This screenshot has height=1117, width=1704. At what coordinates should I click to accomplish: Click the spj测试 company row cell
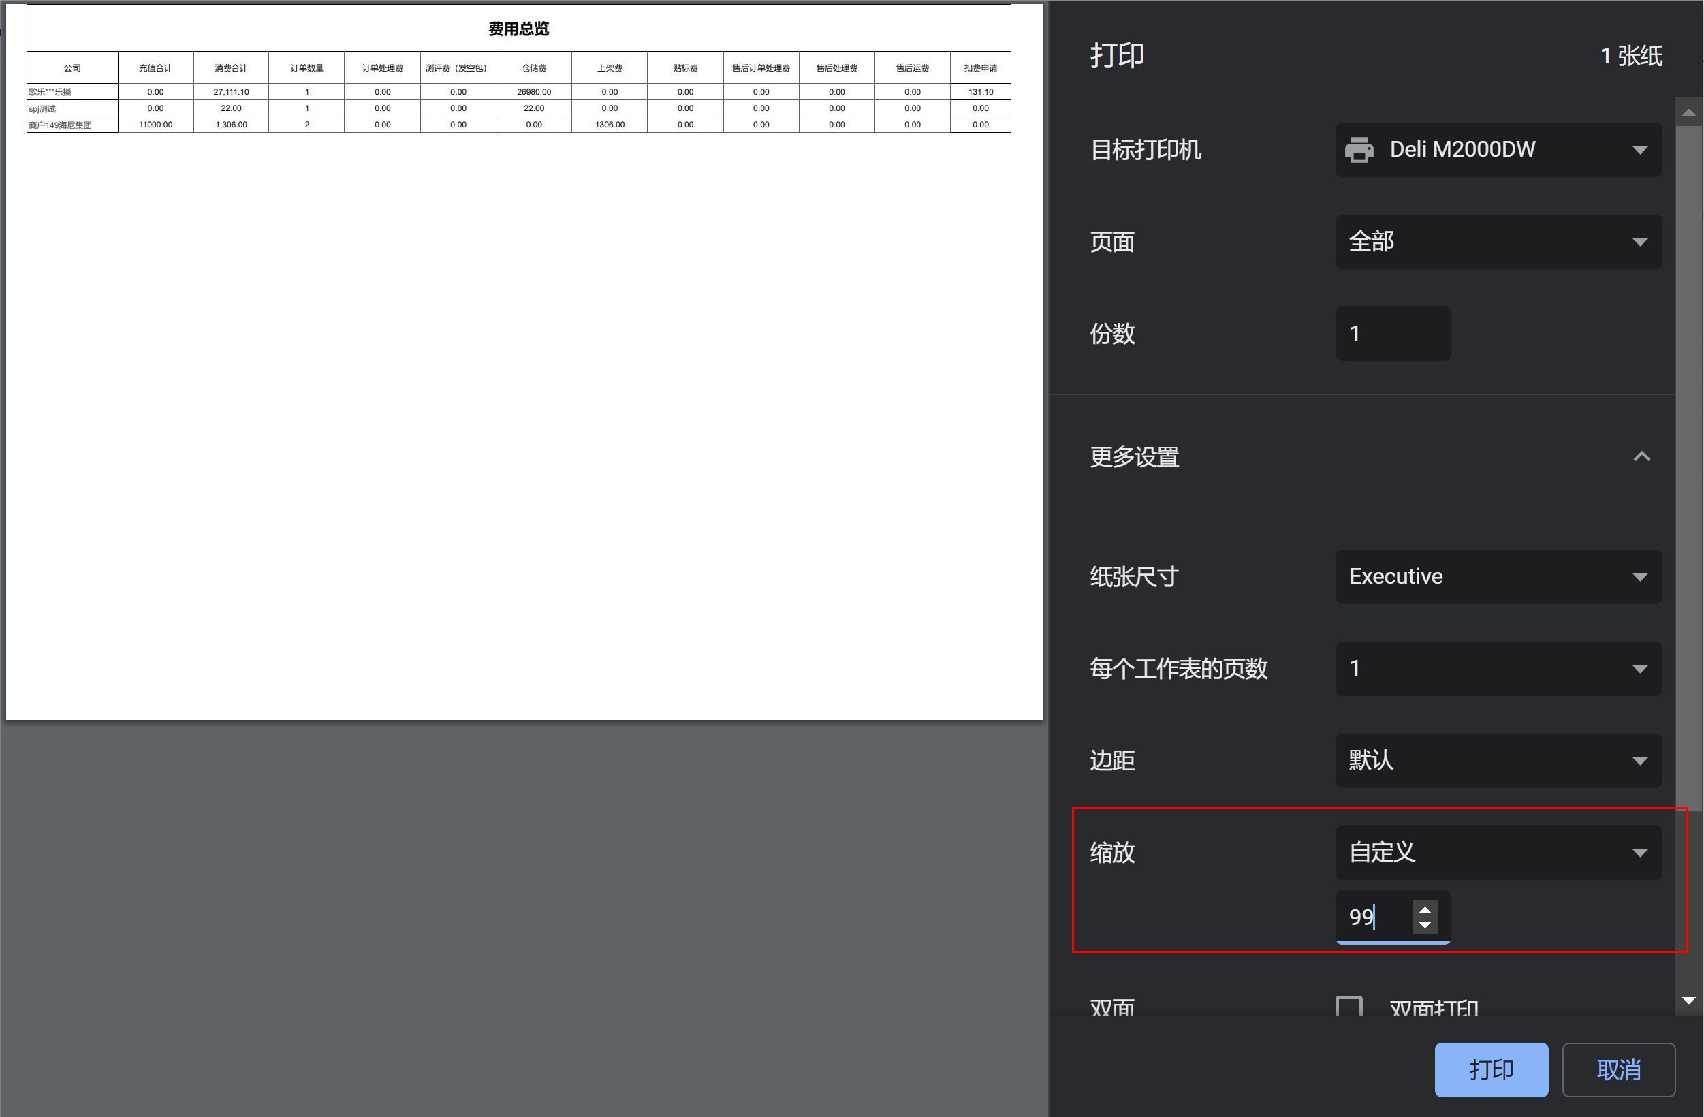tap(72, 108)
